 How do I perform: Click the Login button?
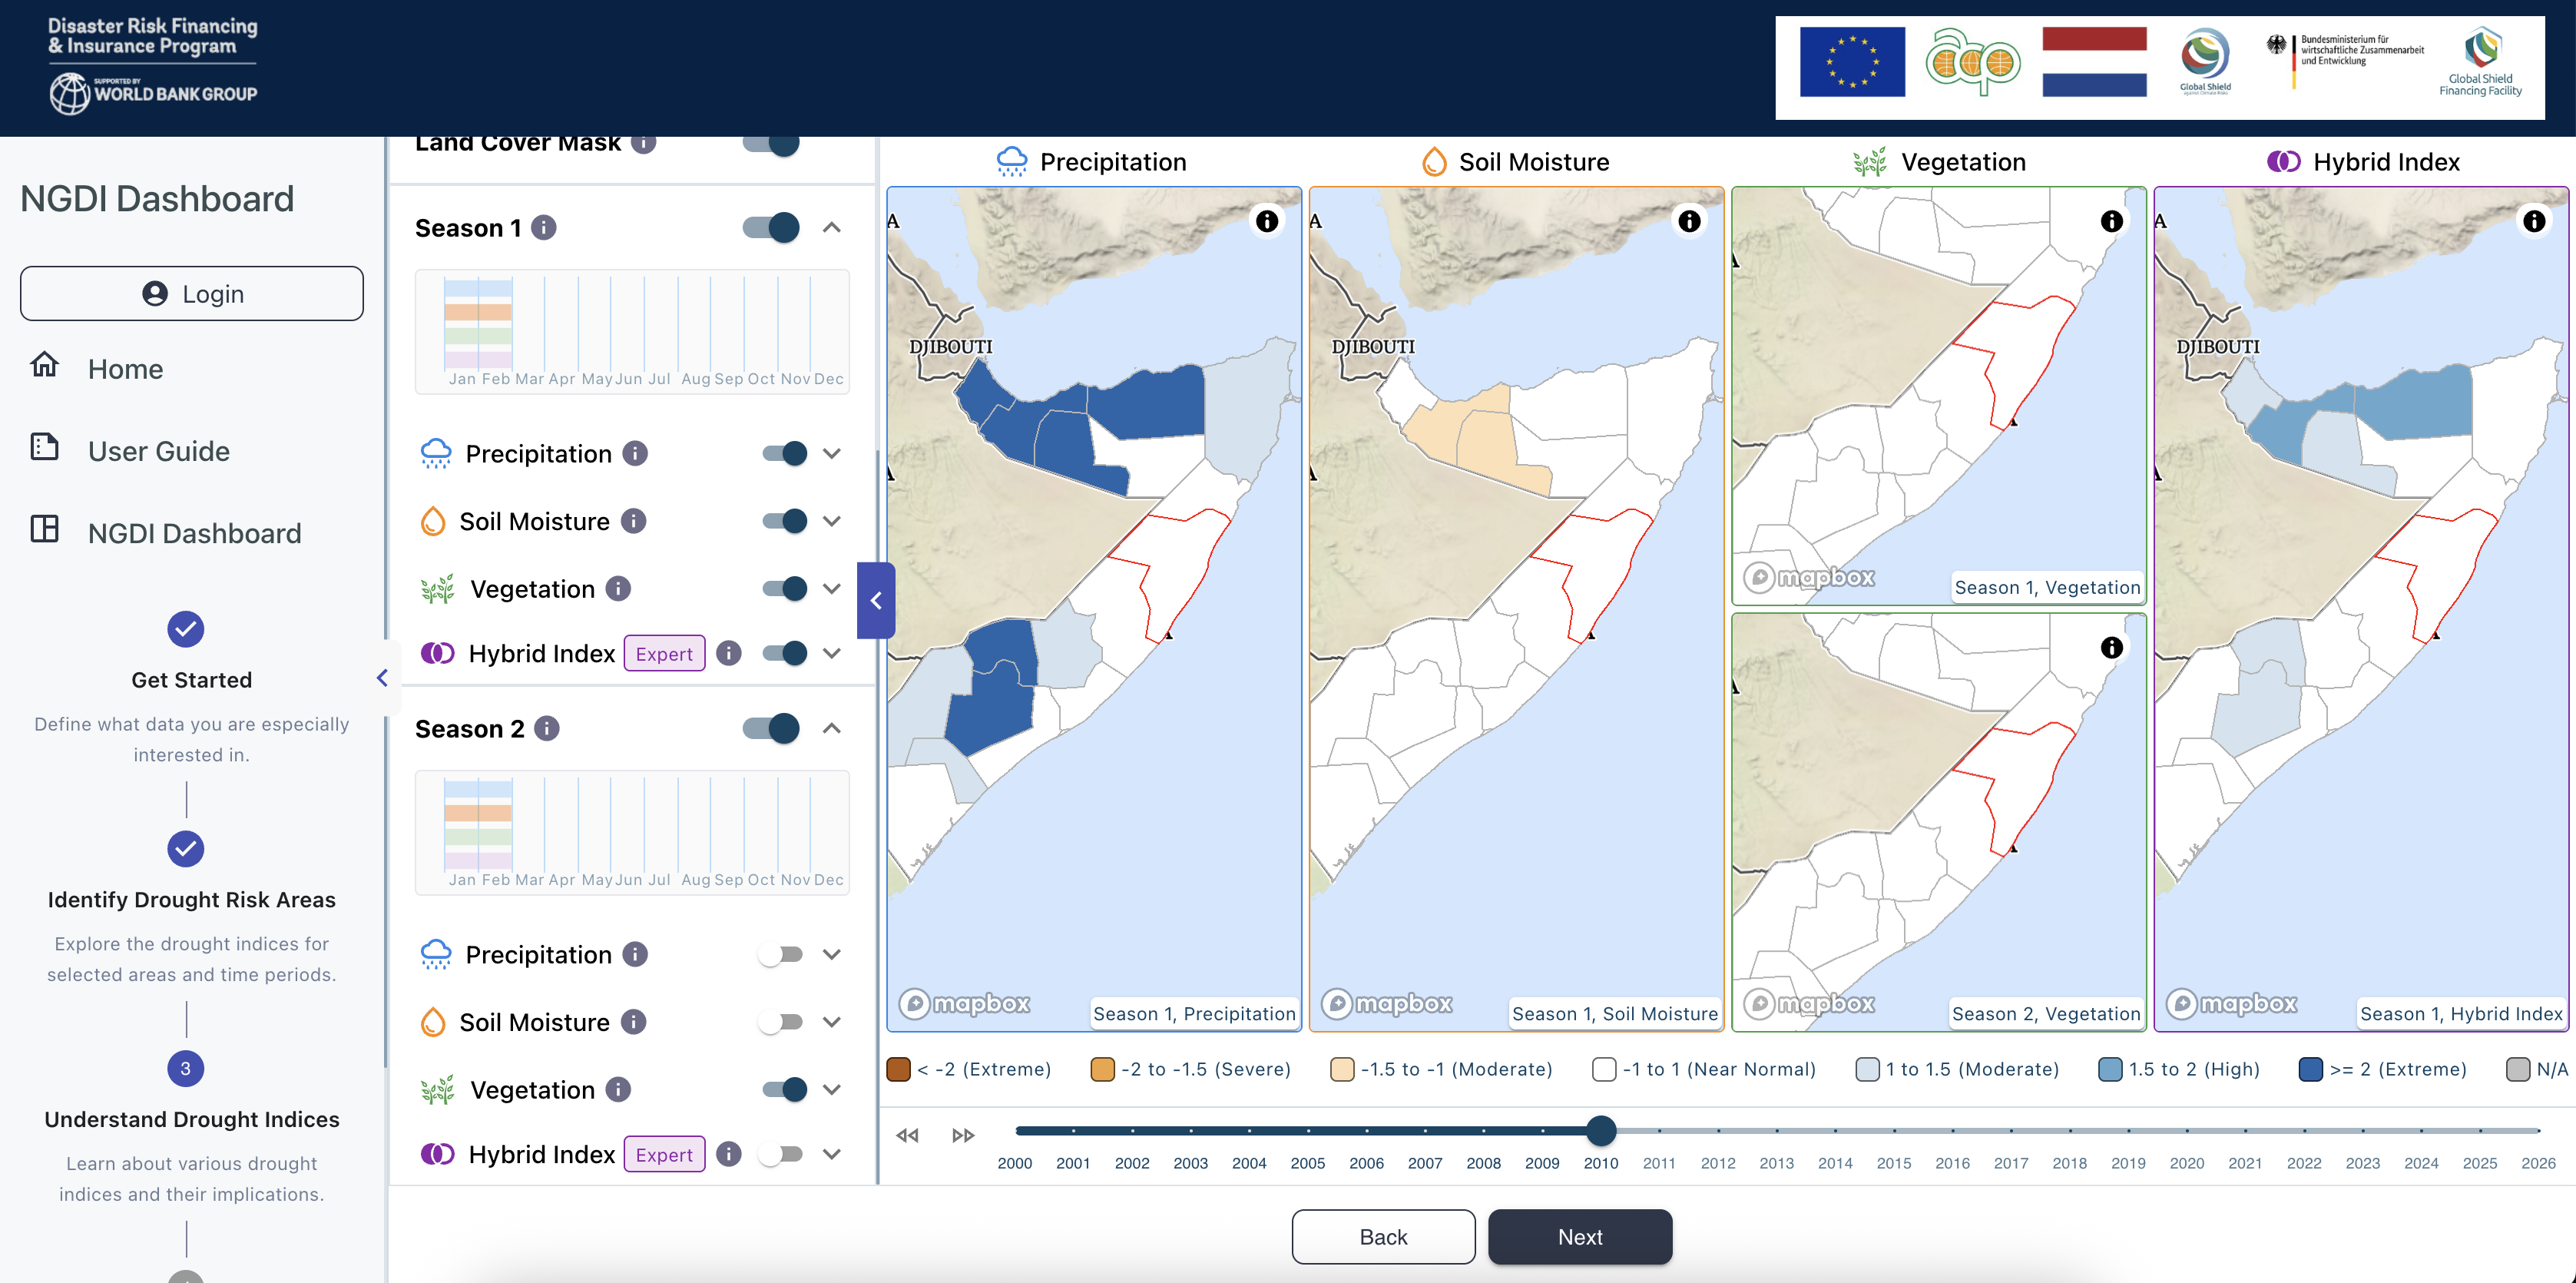tap(192, 293)
